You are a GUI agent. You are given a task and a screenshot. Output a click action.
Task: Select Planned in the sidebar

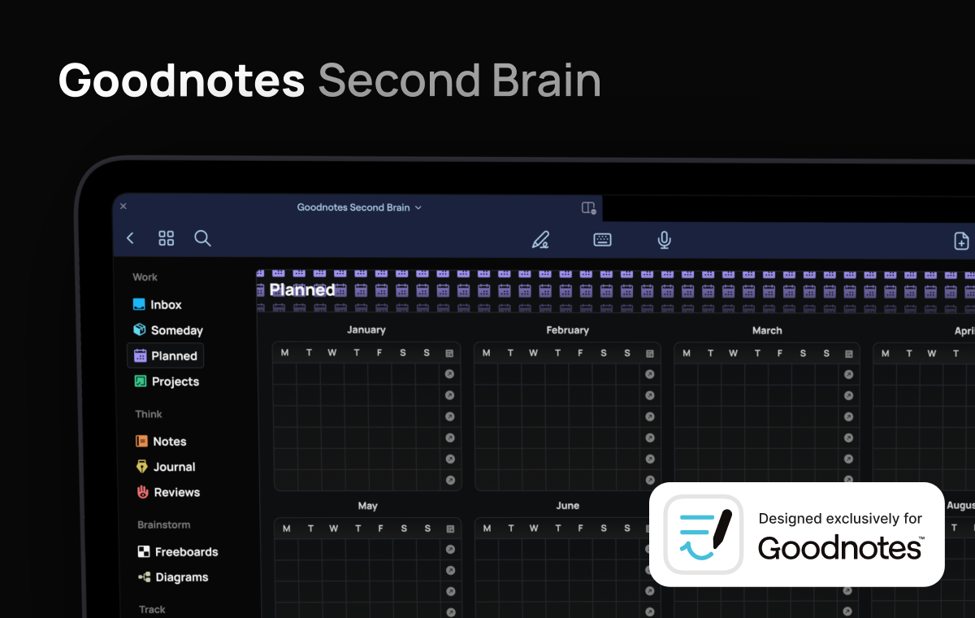point(166,355)
